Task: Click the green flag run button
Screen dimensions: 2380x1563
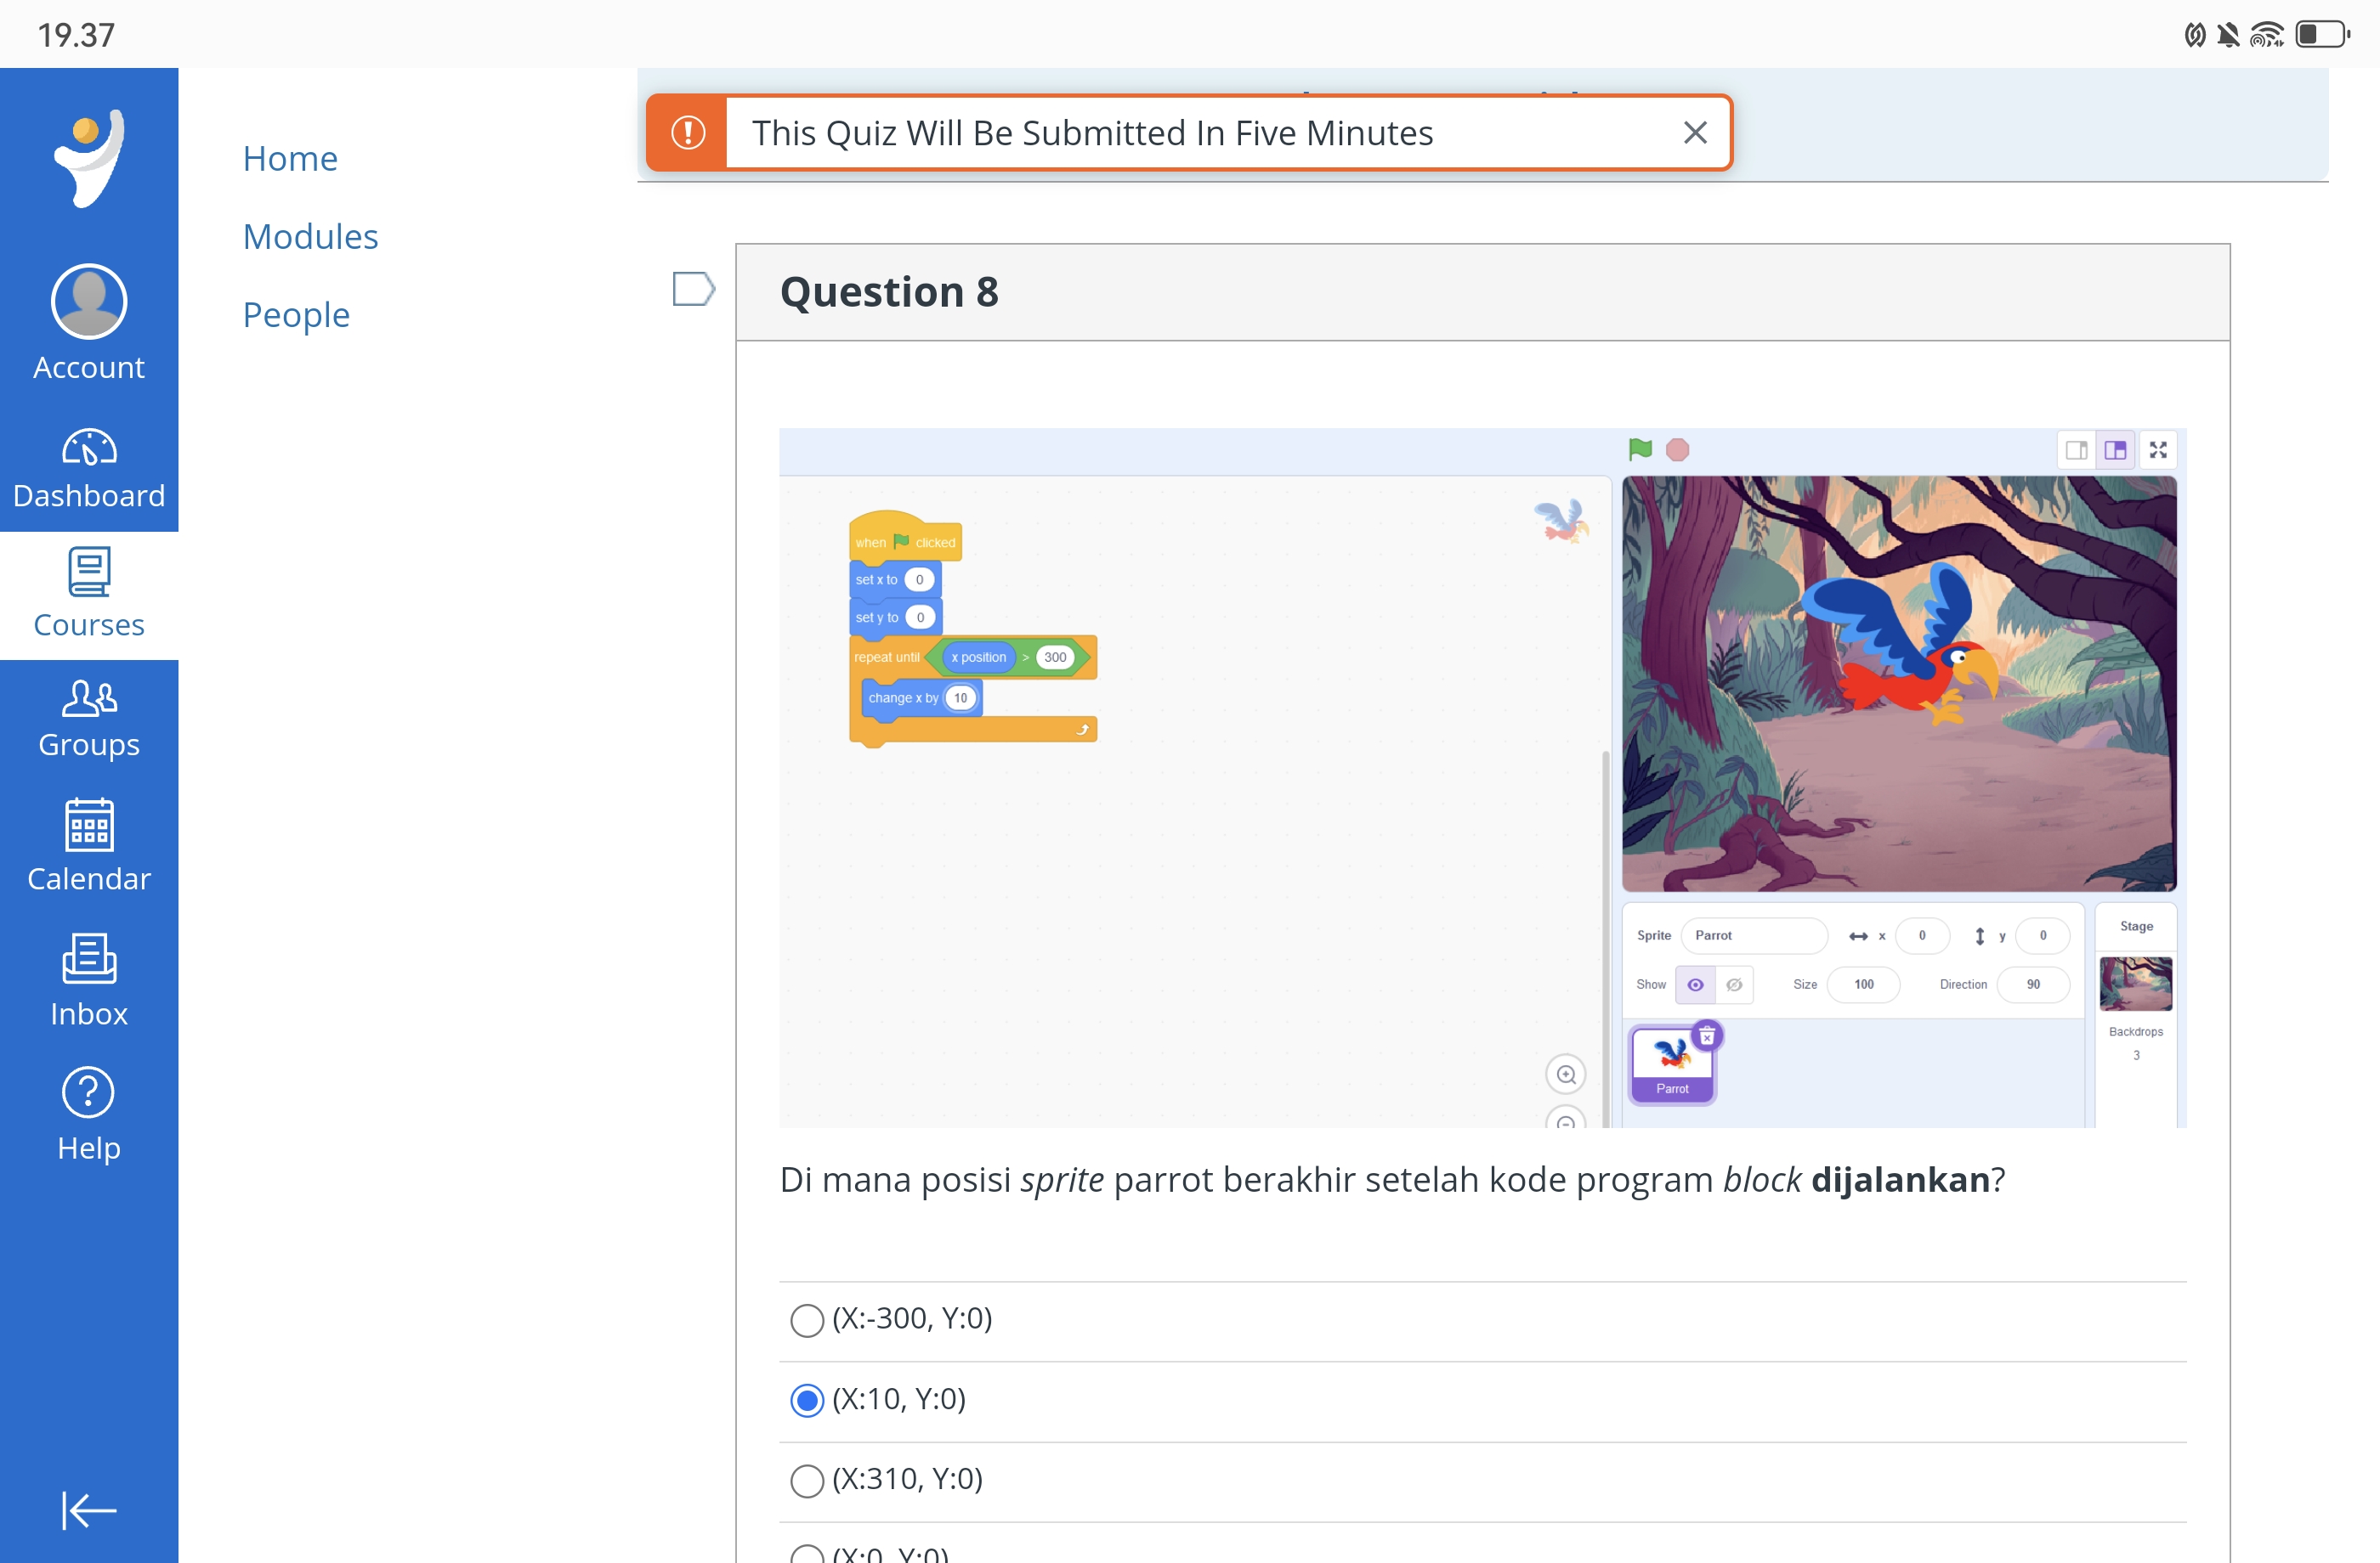Action: 1640,450
